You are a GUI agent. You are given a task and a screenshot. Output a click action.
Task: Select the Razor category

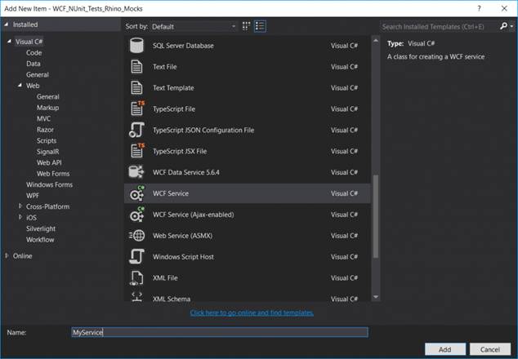click(45, 130)
